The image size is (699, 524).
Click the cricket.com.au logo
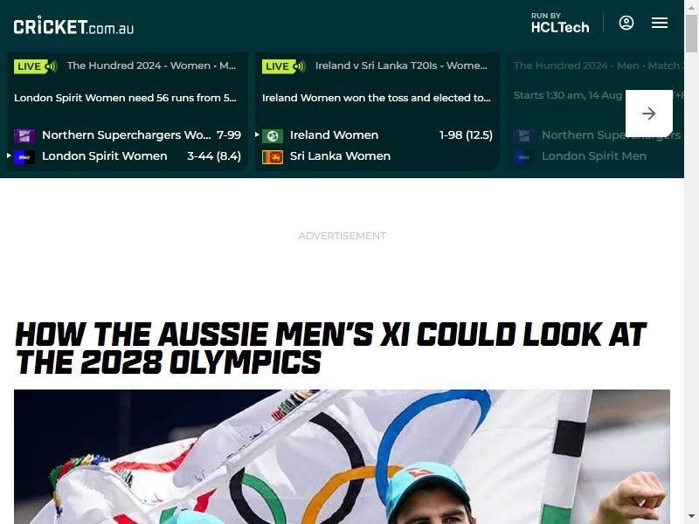73,25
